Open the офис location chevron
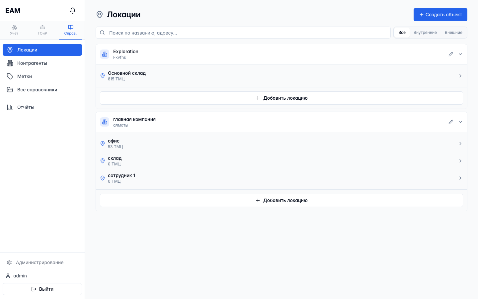This screenshot has width=478, height=299. [460, 144]
